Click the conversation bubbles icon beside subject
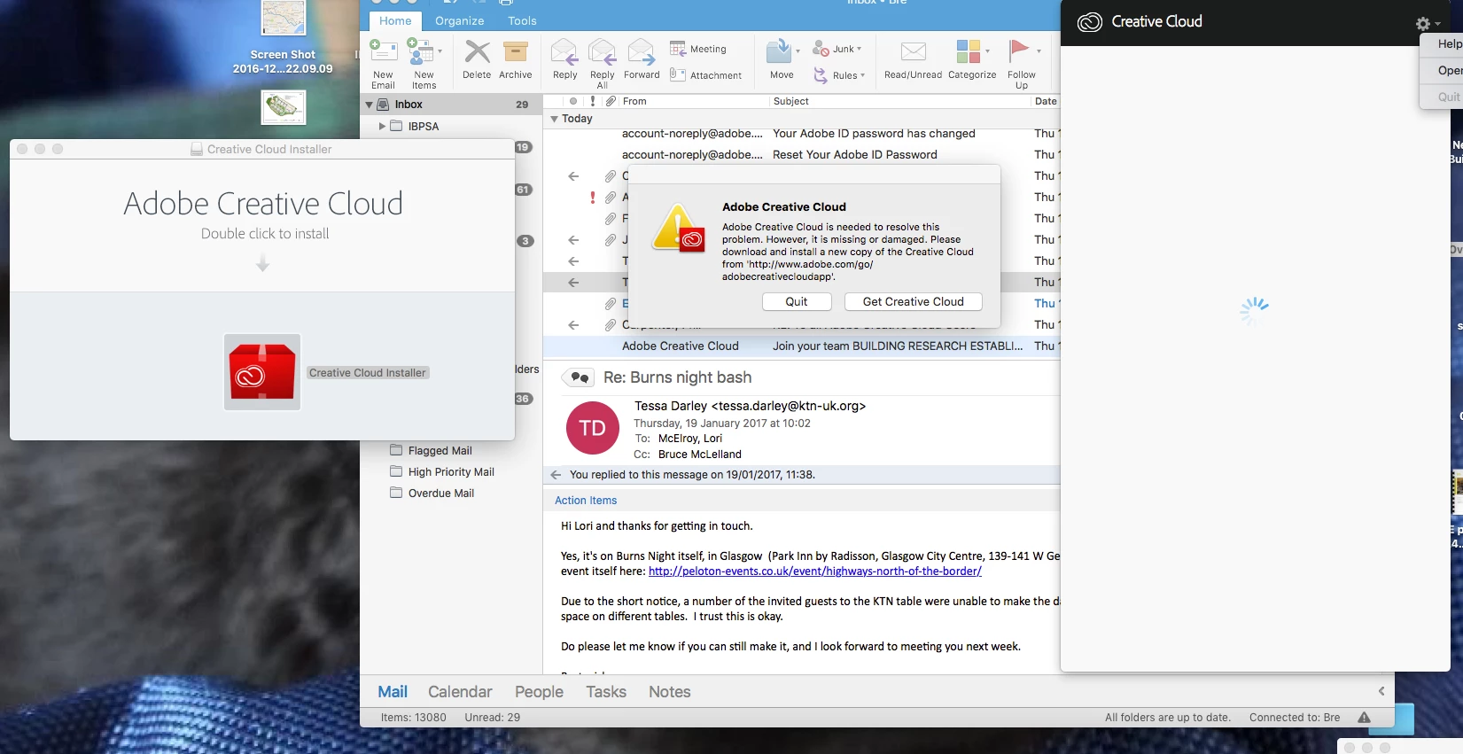This screenshot has width=1463, height=754. click(x=579, y=378)
